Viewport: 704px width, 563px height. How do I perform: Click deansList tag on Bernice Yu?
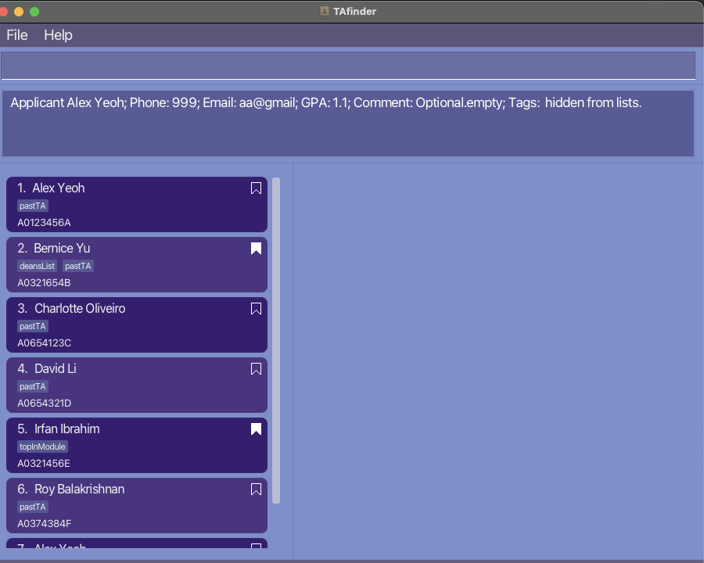[x=38, y=266]
